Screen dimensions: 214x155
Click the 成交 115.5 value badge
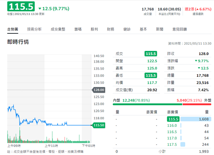tap(151, 54)
